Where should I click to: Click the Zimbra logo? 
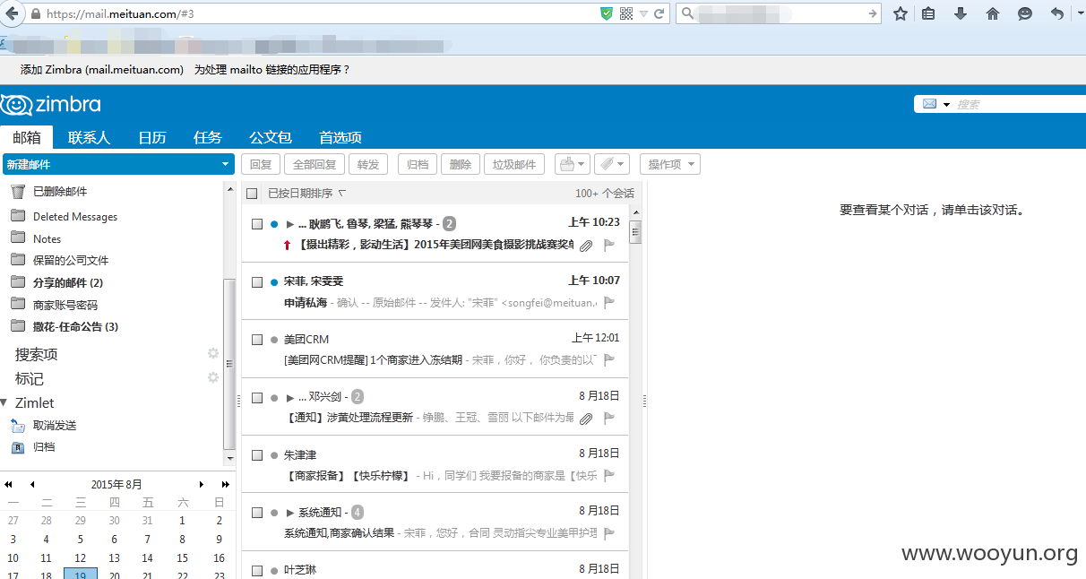coord(51,105)
